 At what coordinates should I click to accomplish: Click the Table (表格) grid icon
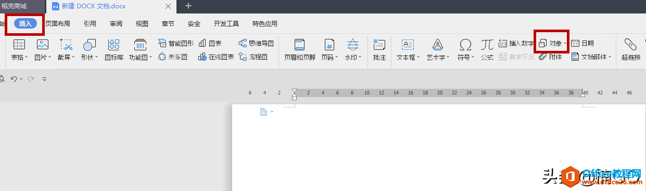click(19, 45)
